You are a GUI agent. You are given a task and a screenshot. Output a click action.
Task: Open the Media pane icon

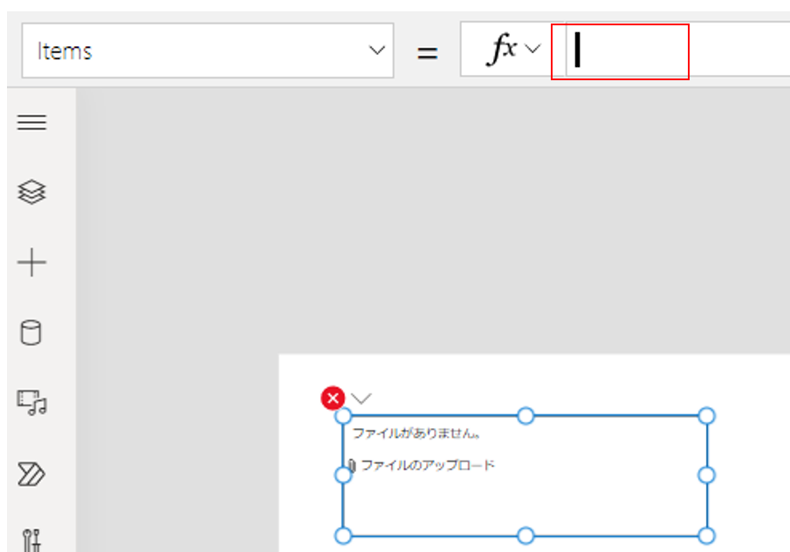pyautogui.click(x=31, y=403)
